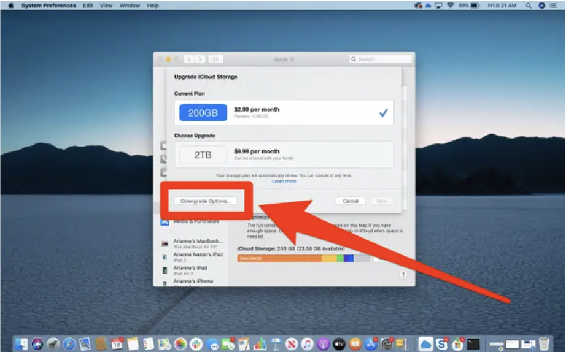
Task: Open Notes app in the dock
Action: click(x=133, y=344)
